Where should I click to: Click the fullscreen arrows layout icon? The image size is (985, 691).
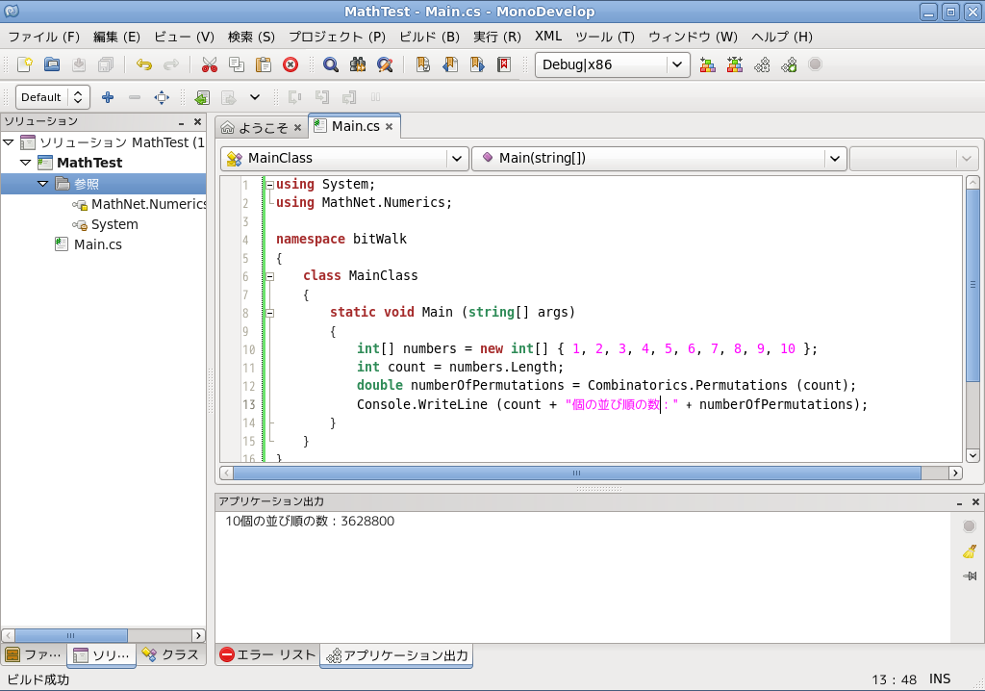pos(162,97)
